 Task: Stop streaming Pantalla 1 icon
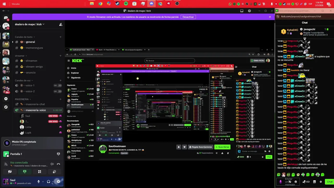click(x=58, y=154)
